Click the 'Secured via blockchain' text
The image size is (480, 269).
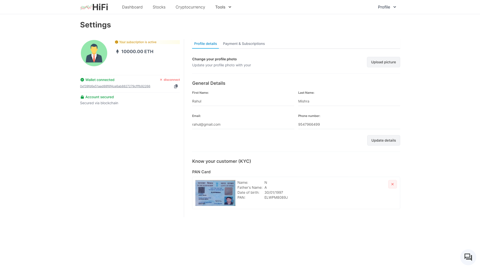coord(99,103)
